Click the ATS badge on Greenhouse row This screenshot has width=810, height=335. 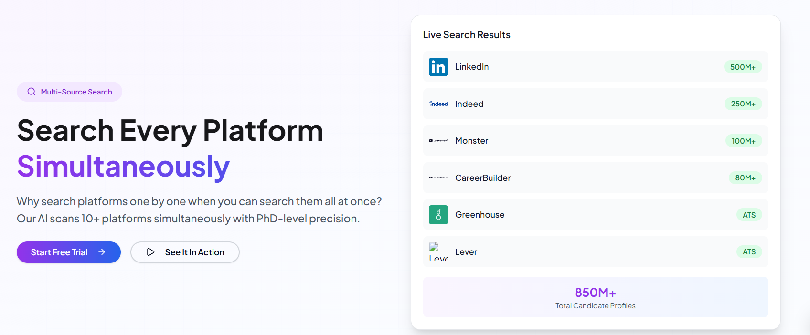click(749, 215)
